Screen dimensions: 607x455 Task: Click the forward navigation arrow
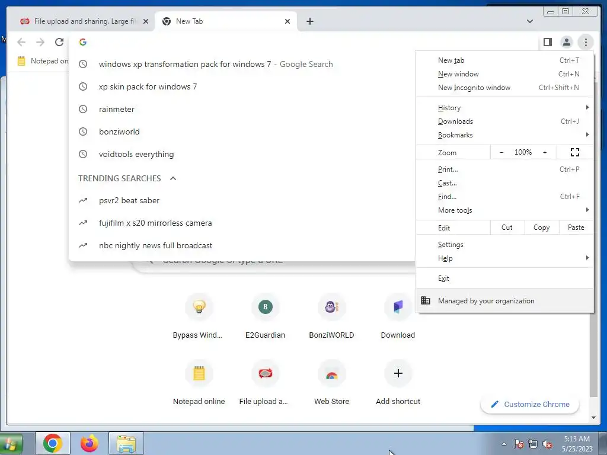coord(40,42)
